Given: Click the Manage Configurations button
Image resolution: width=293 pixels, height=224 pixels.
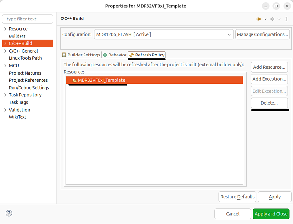Looking at the screenshot, I should (262, 35).
